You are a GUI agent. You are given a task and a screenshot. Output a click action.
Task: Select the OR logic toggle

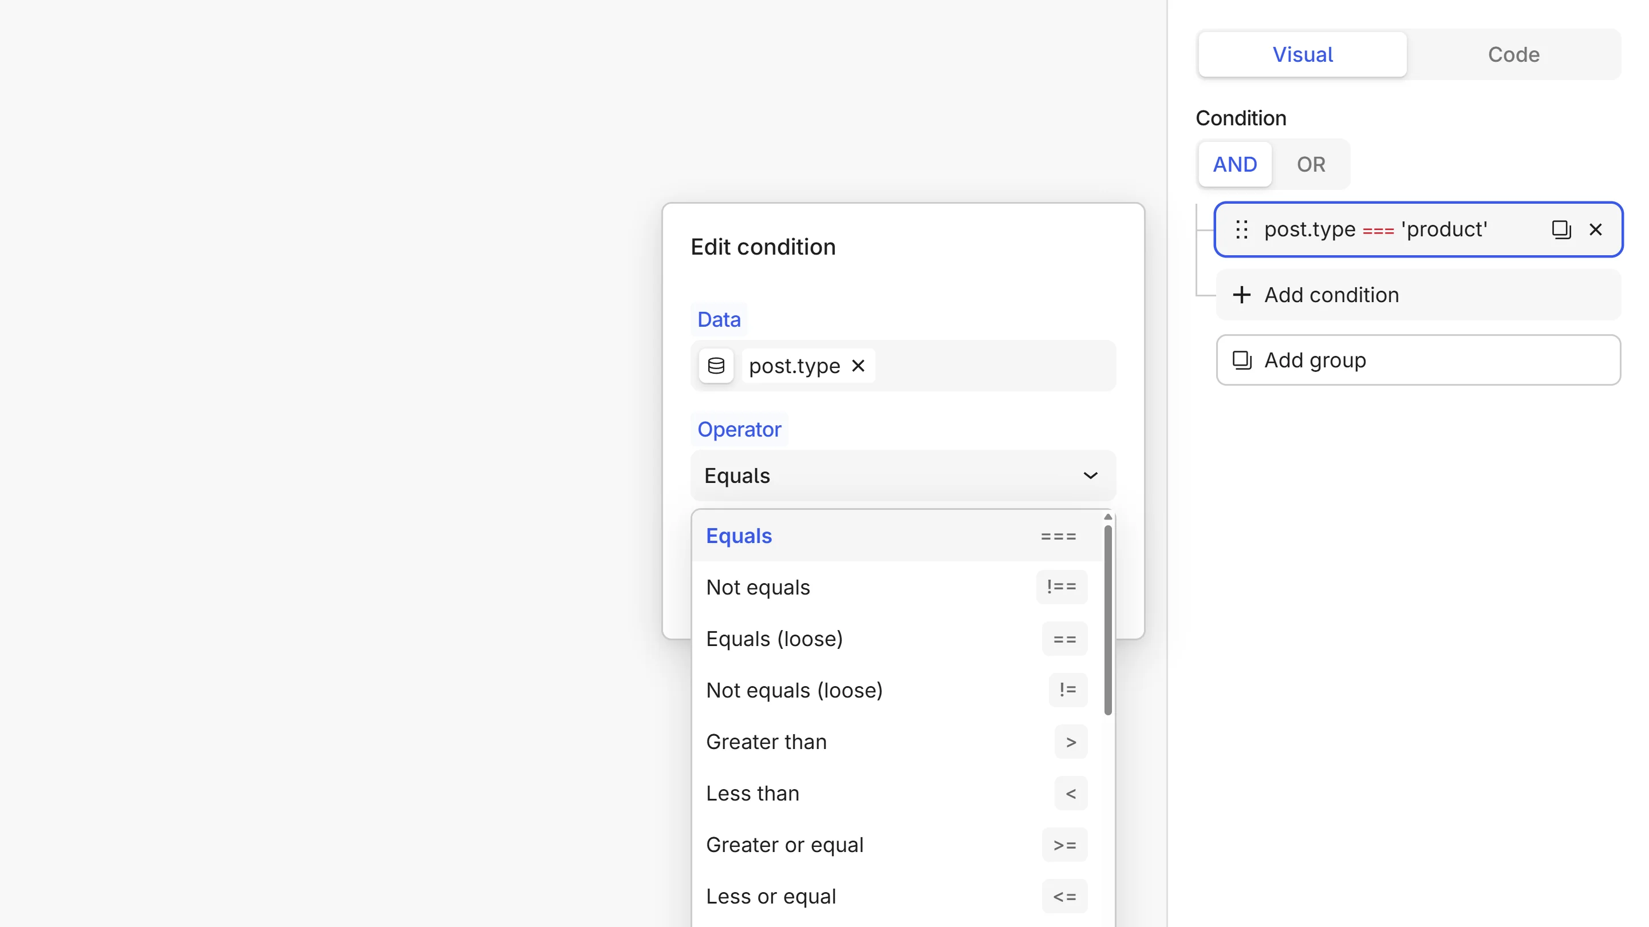point(1311,164)
